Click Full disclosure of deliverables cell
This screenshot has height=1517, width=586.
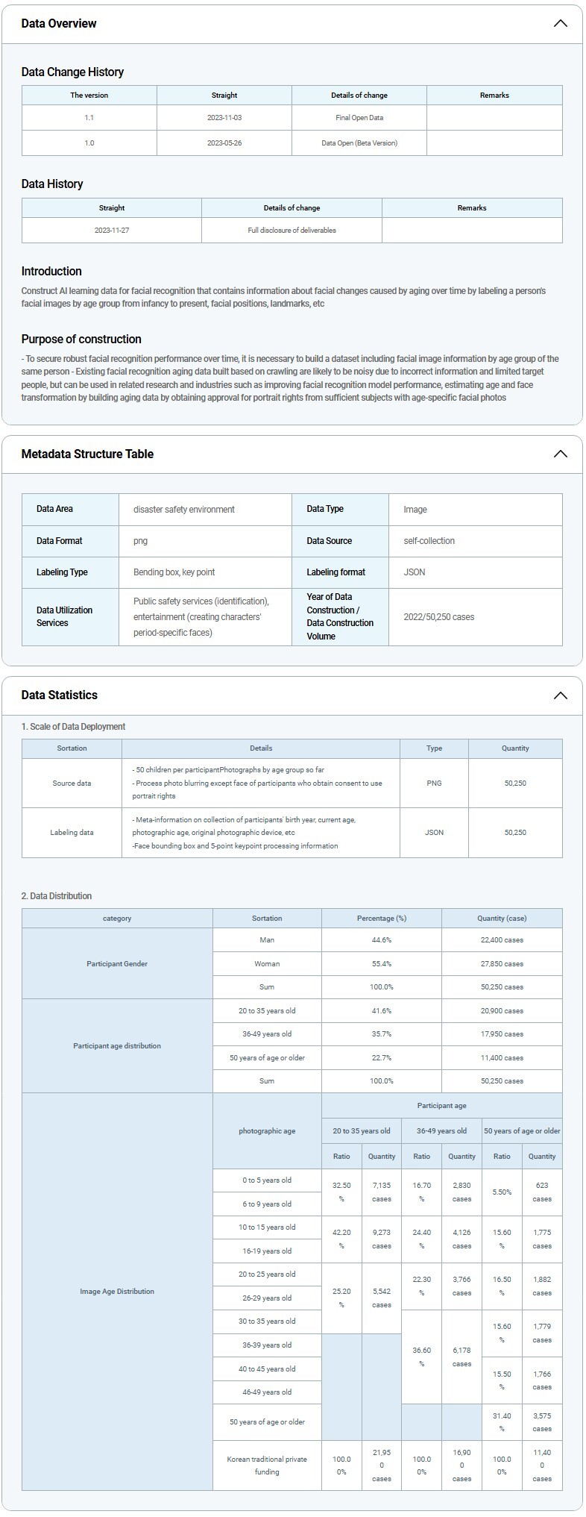click(x=292, y=230)
